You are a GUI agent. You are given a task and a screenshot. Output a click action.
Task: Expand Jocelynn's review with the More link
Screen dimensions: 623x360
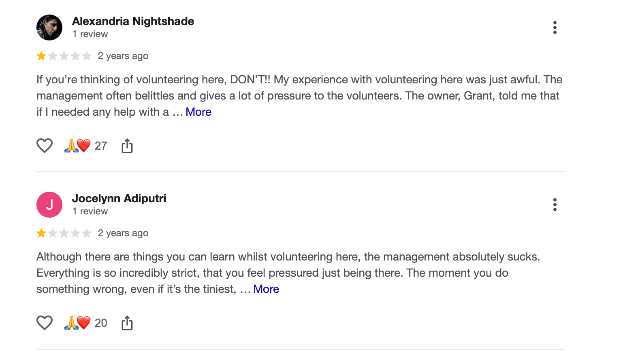point(266,289)
